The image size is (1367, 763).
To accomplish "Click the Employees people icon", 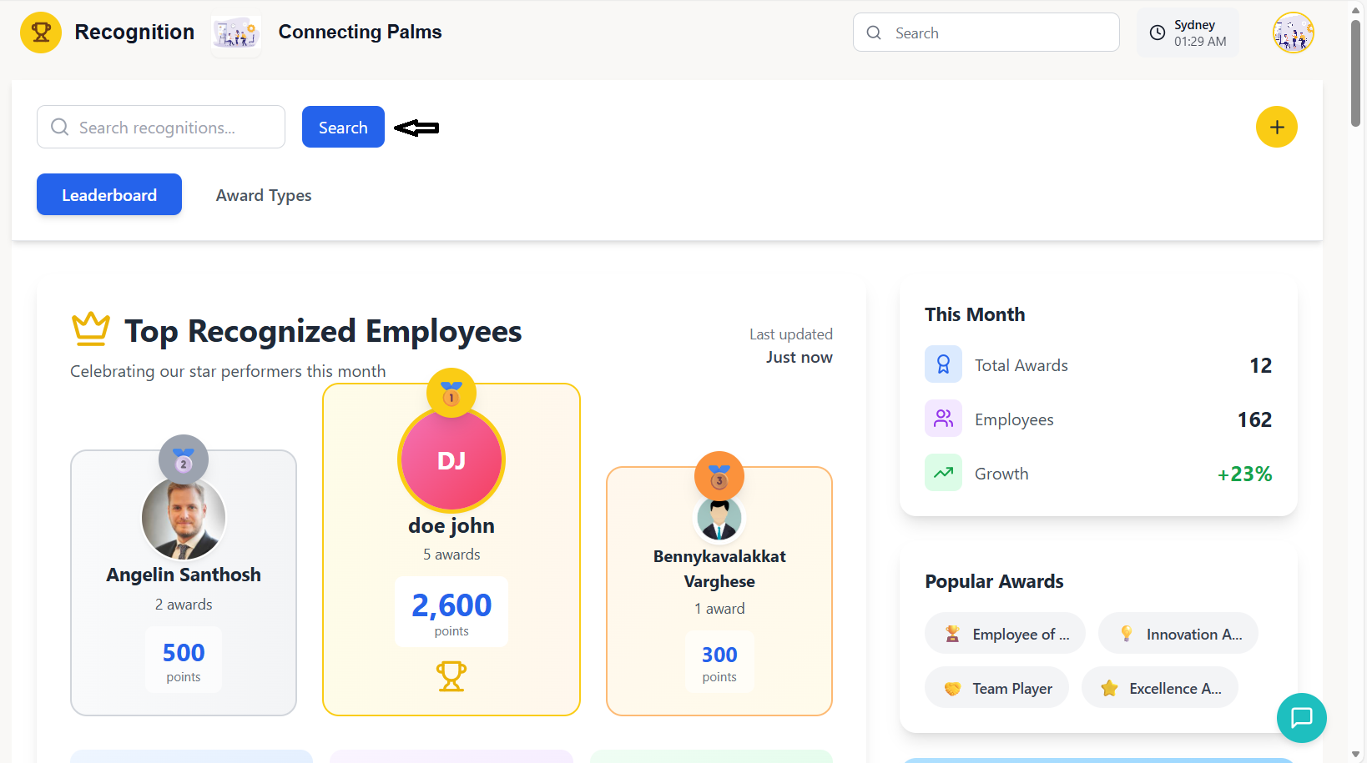I will click(943, 419).
